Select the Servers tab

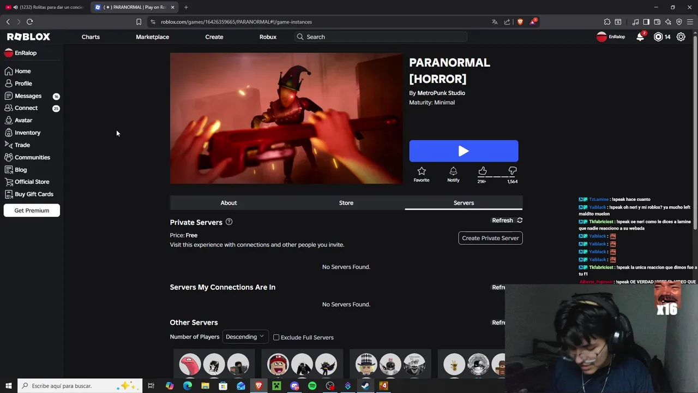464,203
